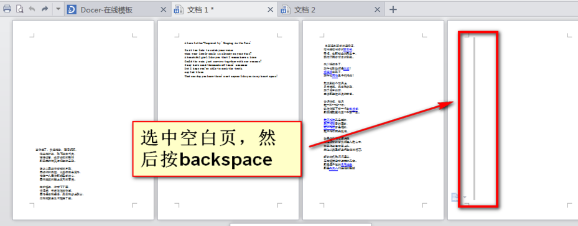The image size is (578, 226).
Task: Close the 文档 2 tab
Action: (377, 10)
